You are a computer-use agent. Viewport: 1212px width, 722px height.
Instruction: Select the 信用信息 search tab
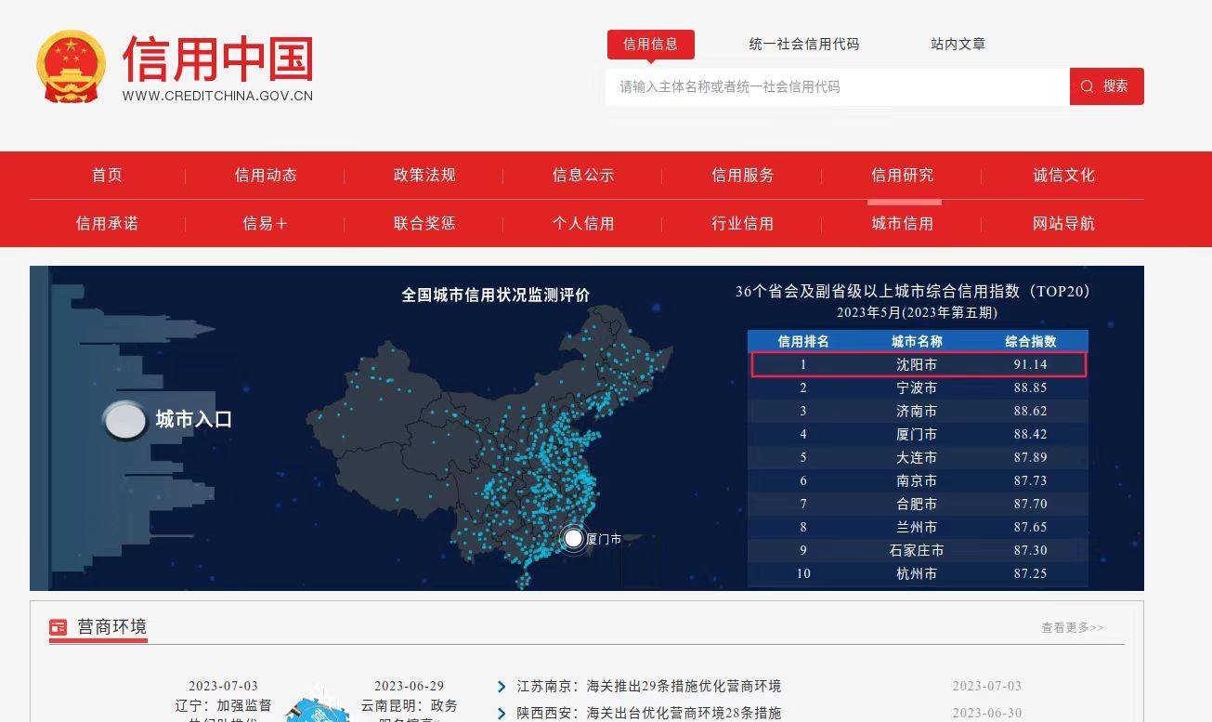650,44
